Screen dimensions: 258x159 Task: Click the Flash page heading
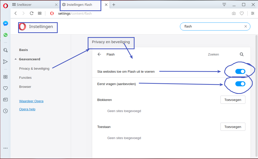point(111,54)
